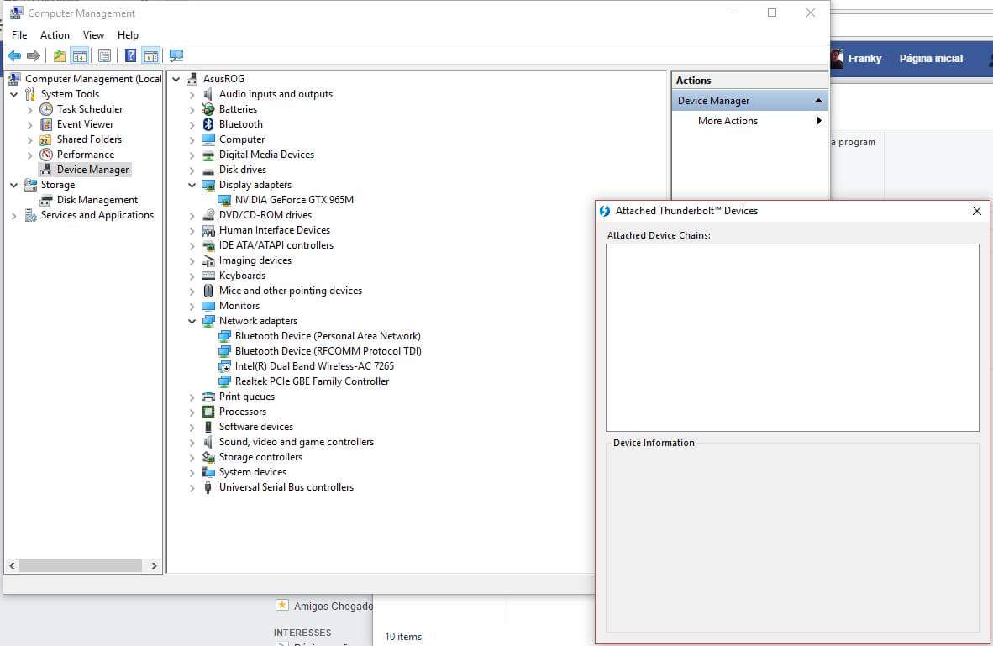Click the Back arrow in the toolbar
Screen dimensions: 993x646
[x=14, y=55]
